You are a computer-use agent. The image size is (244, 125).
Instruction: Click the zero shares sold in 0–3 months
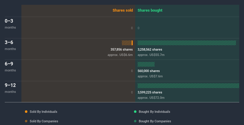132,28
